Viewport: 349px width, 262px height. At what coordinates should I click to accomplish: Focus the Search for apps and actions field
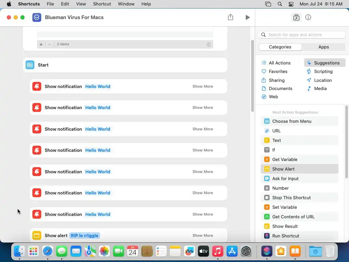coord(302,35)
